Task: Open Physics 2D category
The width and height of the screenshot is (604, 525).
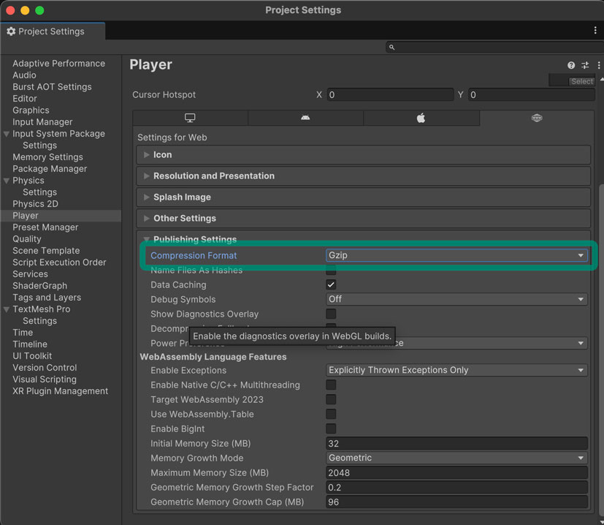Action: click(x=36, y=204)
